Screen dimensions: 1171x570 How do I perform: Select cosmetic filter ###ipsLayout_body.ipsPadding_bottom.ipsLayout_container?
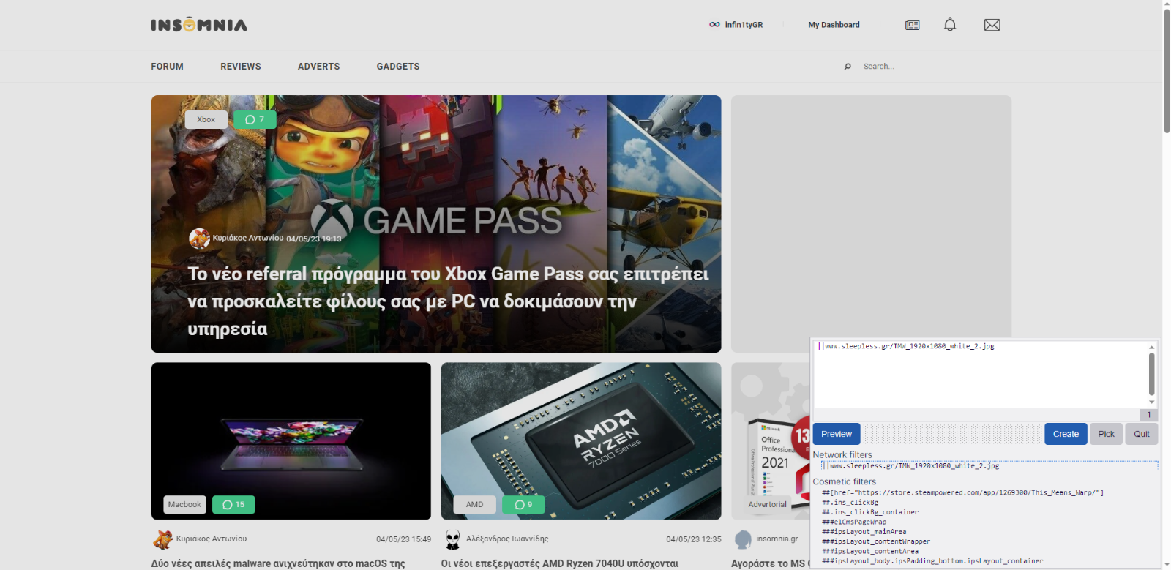point(932,561)
